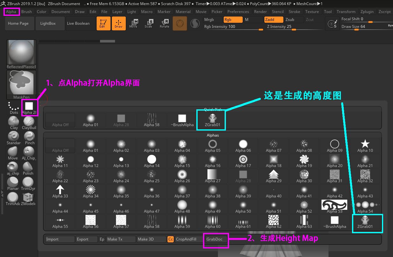Click the CropAndFill button
This screenshot has width=393, height=257.
[x=189, y=239]
